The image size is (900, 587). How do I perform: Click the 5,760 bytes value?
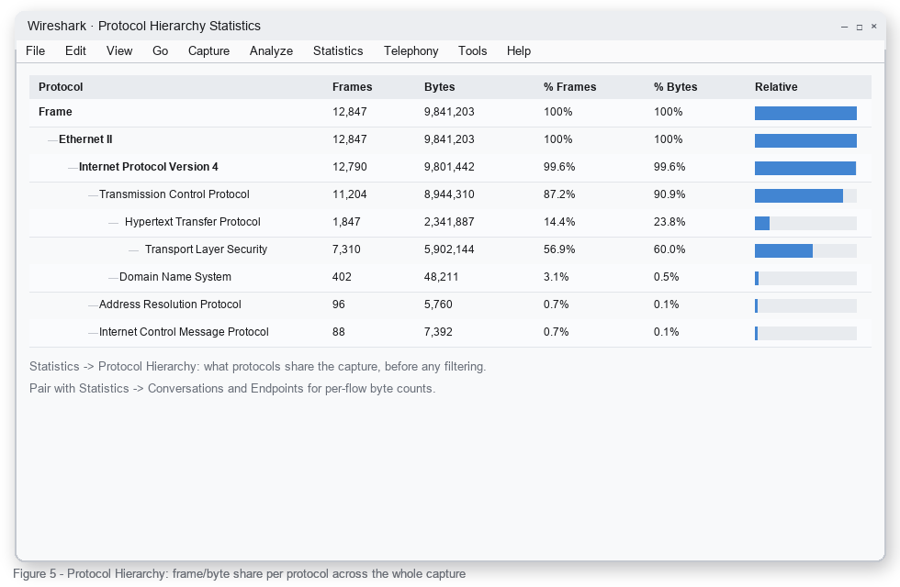[x=439, y=305]
